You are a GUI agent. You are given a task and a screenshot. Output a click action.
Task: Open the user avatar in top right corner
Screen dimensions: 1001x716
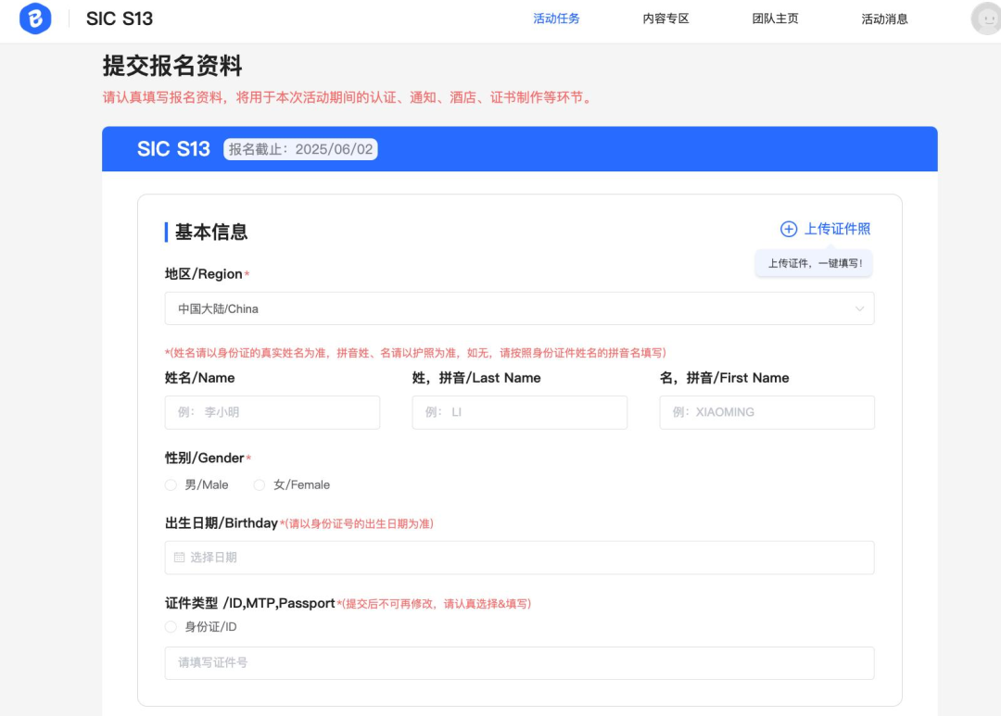click(984, 19)
